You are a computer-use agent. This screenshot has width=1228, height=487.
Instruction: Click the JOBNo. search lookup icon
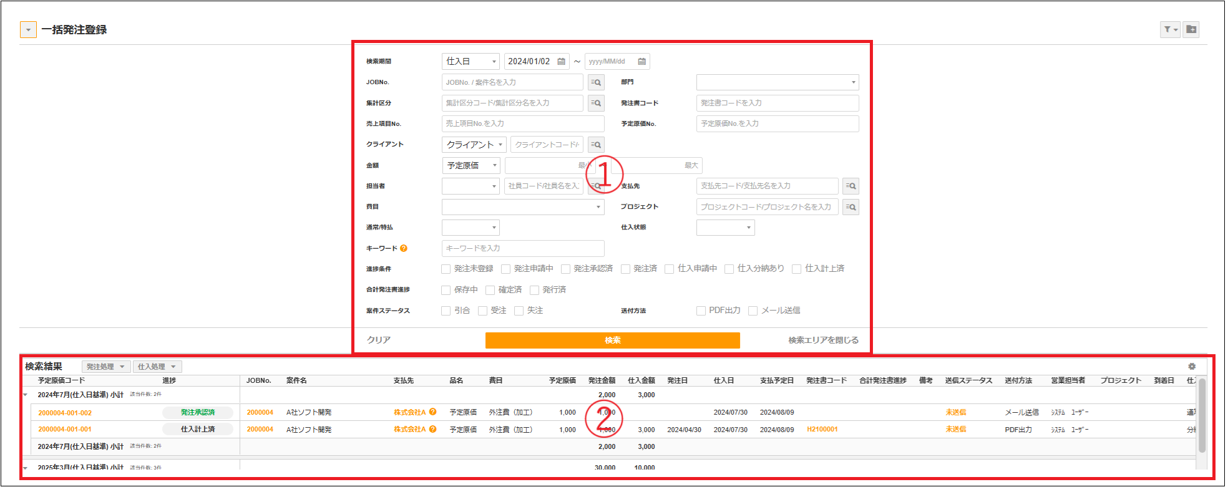click(x=596, y=82)
